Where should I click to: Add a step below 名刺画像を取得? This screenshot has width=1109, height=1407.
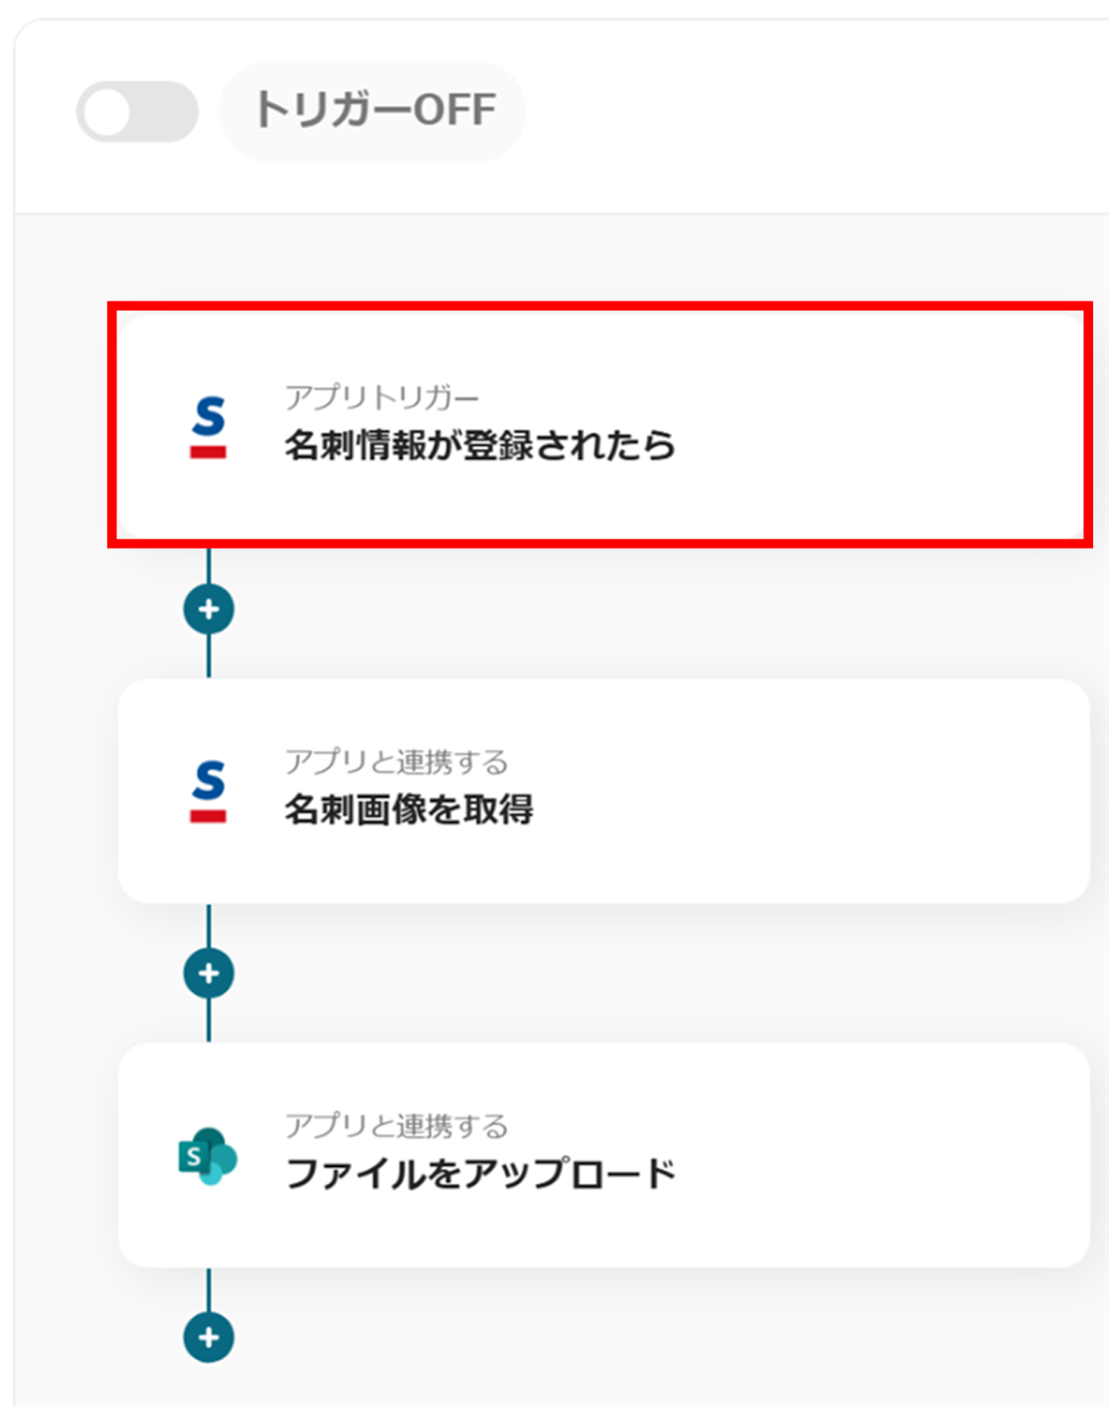(208, 973)
